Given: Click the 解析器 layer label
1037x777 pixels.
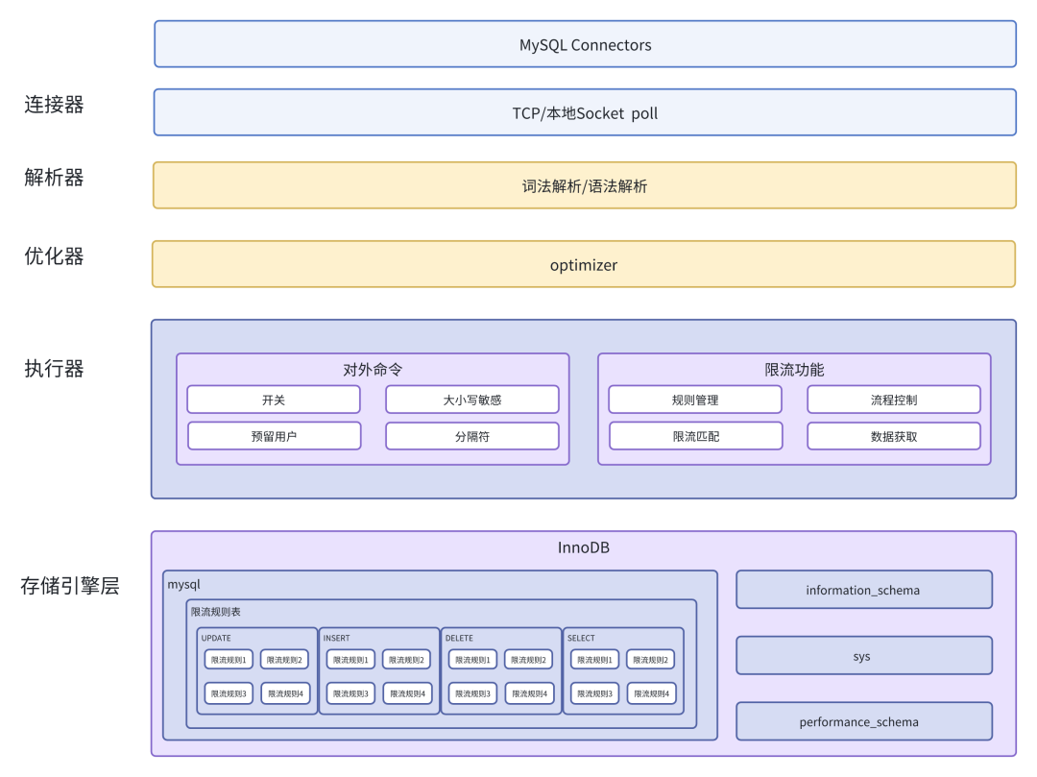Looking at the screenshot, I should point(54,178).
